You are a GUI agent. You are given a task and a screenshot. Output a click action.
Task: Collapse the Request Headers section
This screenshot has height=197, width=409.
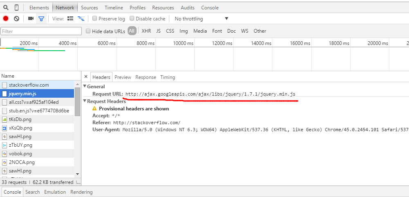pyautogui.click(x=85, y=101)
